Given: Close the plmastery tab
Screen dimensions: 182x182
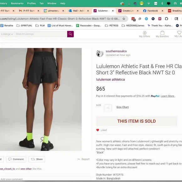Looking at the screenshot, I should [63, 11].
